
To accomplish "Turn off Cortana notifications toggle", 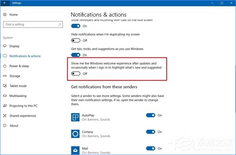I will coord(150,132).
